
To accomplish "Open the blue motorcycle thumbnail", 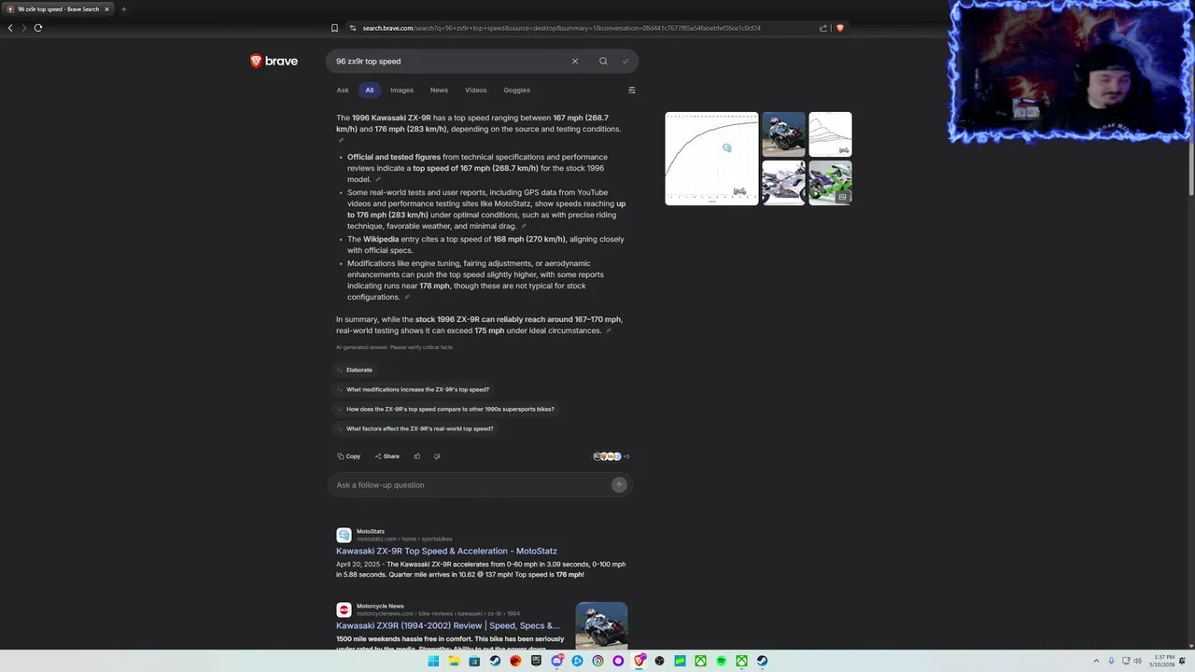I will (x=783, y=134).
